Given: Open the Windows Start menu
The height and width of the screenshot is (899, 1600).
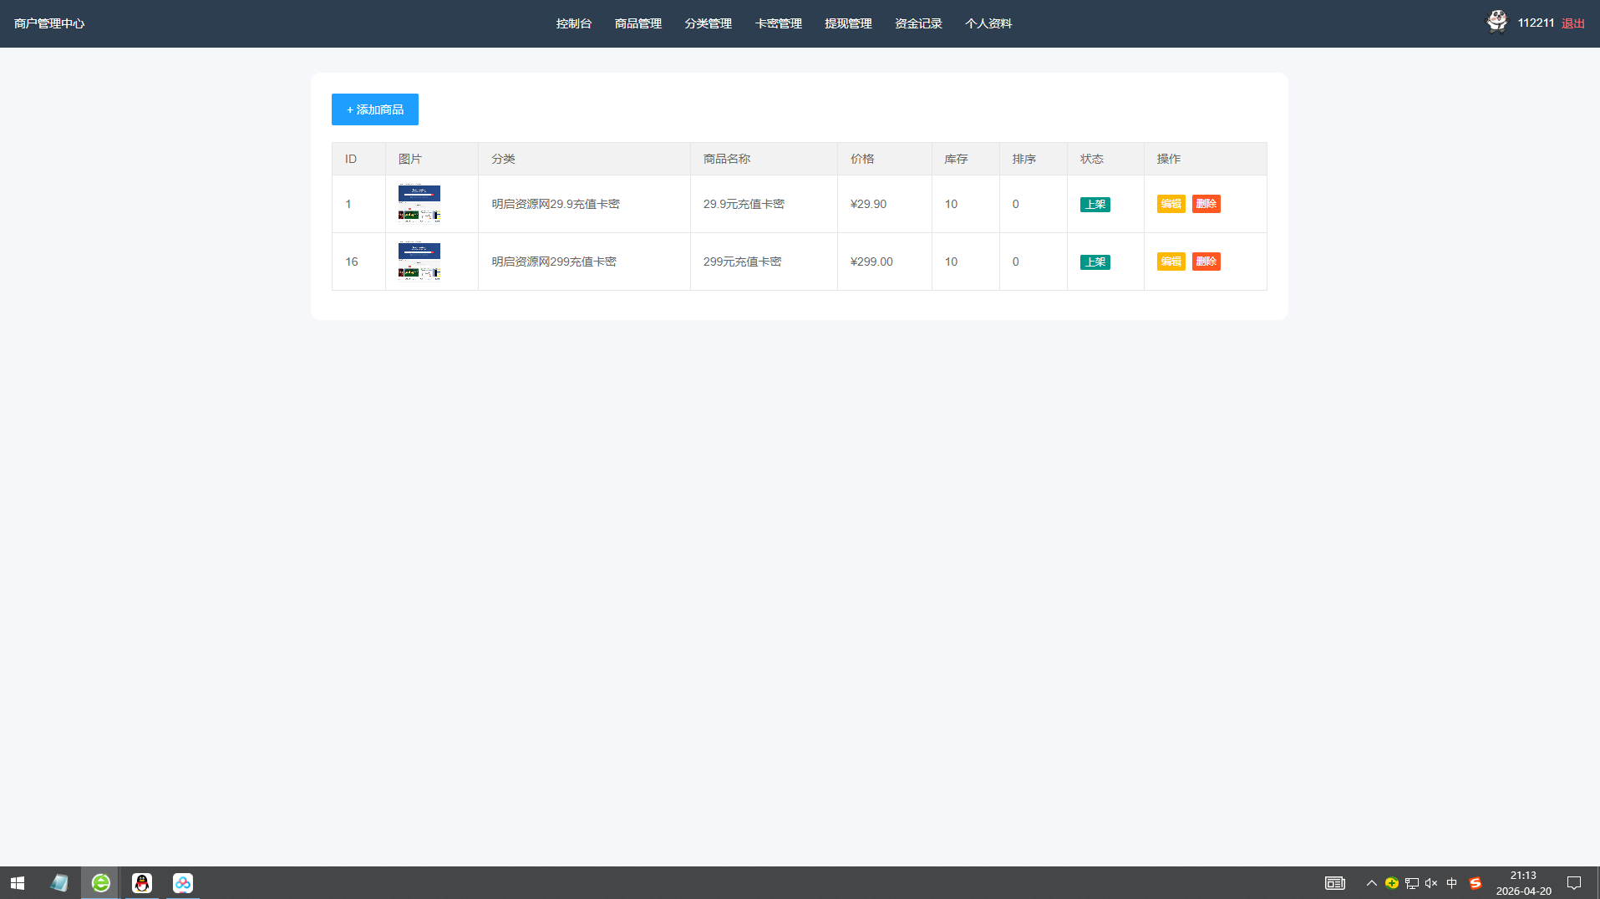Looking at the screenshot, I should (18, 883).
